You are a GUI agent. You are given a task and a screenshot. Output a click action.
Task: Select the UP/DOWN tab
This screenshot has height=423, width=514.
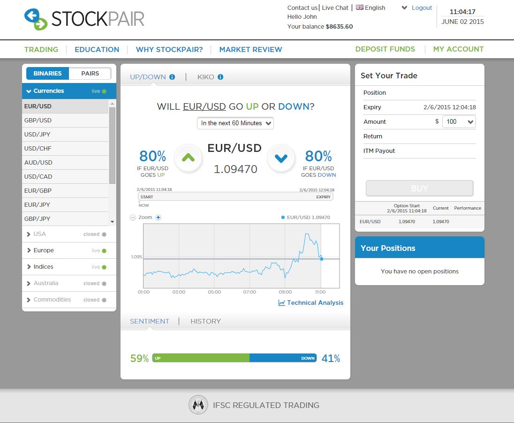pyautogui.click(x=148, y=77)
